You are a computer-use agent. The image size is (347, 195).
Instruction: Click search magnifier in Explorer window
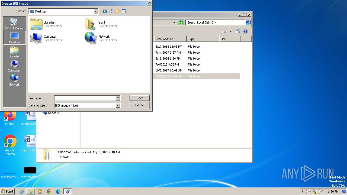[248, 22]
